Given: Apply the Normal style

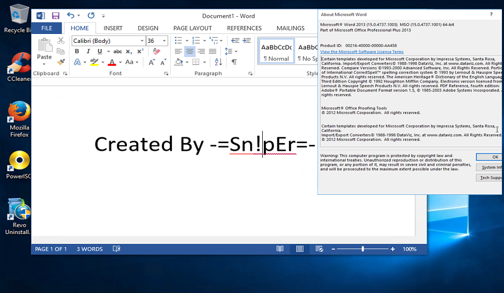Looking at the screenshot, I should (276, 51).
